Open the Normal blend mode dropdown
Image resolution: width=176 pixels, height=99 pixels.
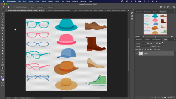coord(143,46)
